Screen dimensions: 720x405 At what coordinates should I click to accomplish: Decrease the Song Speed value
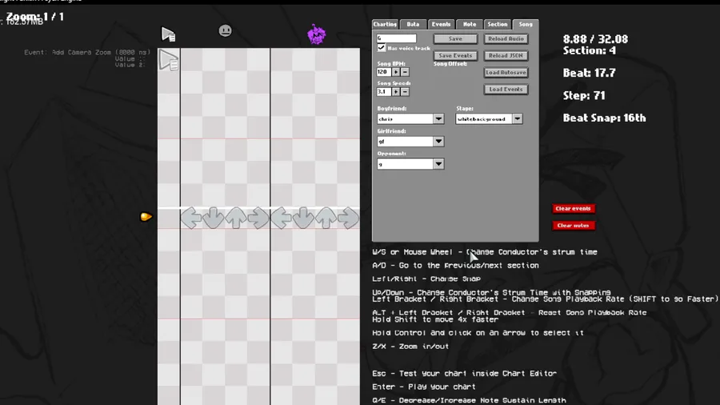[405, 92]
